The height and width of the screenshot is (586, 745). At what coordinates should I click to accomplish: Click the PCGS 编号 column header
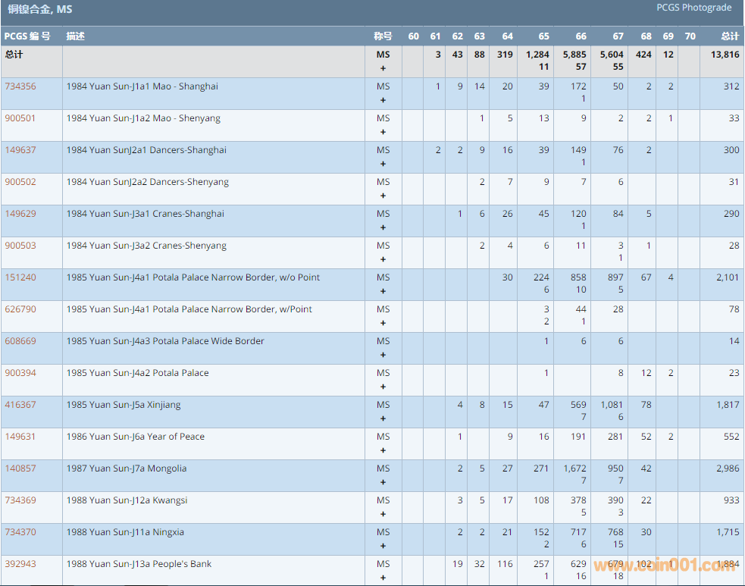tap(27, 36)
